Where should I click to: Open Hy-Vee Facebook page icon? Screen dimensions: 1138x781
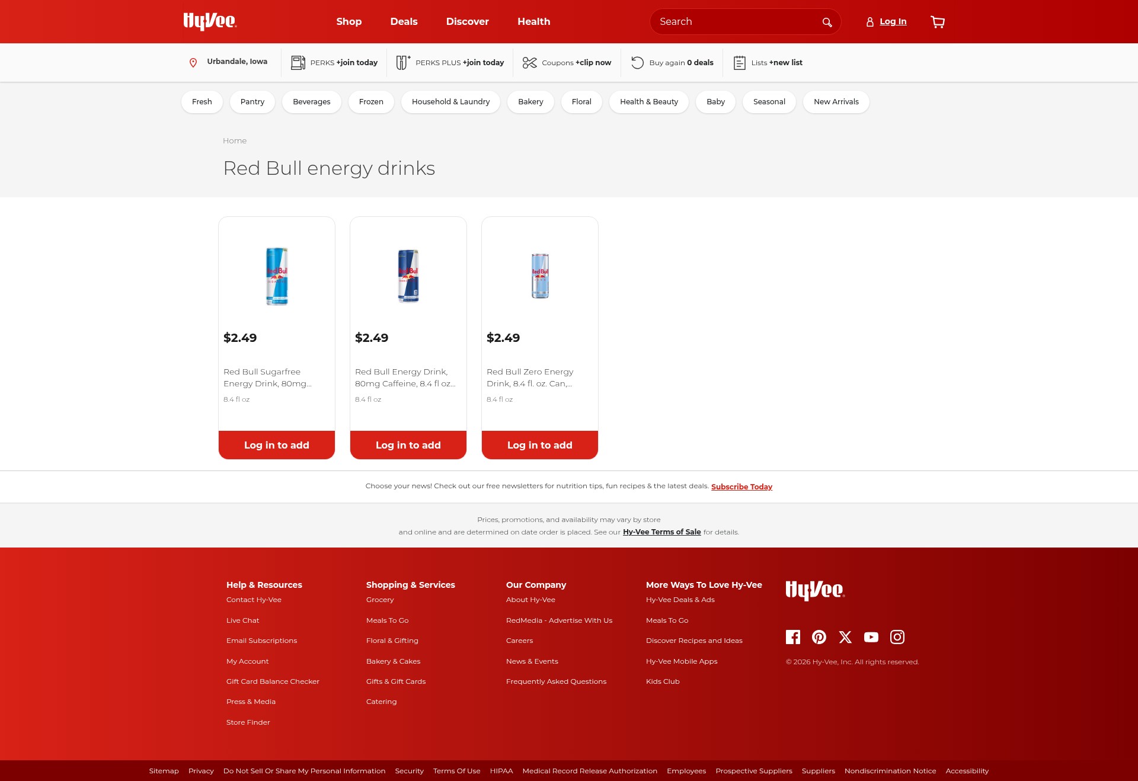click(x=793, y=637)
